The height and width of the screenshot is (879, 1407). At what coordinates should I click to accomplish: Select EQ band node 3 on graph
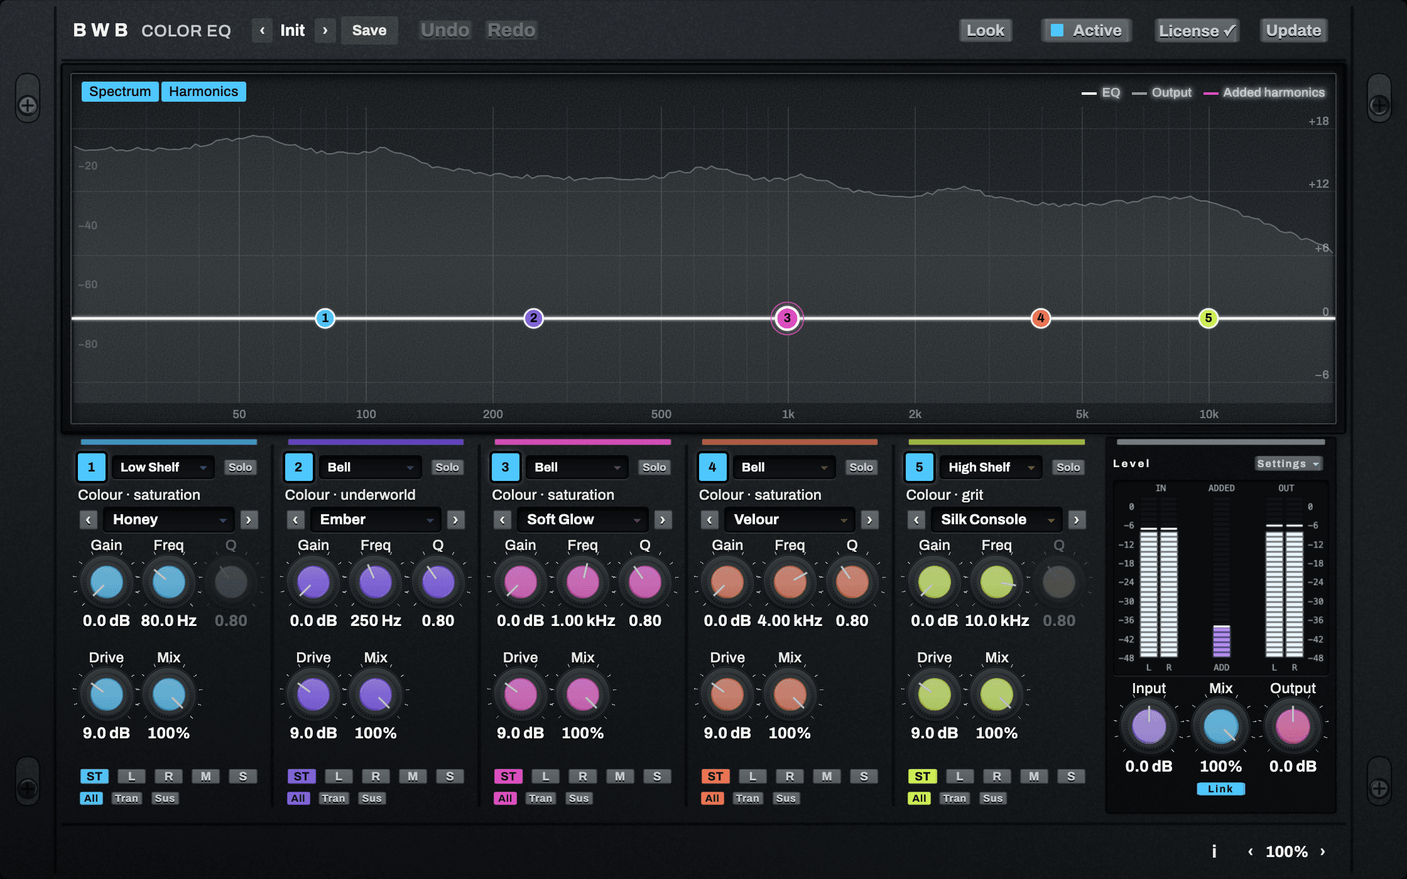(787, 318)
